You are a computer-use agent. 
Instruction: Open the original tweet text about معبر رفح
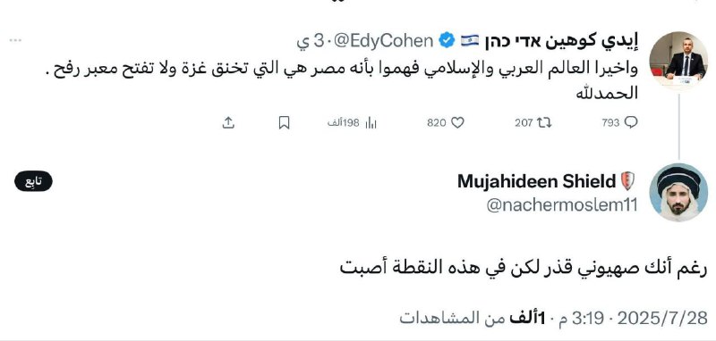(x=345, y=80)
